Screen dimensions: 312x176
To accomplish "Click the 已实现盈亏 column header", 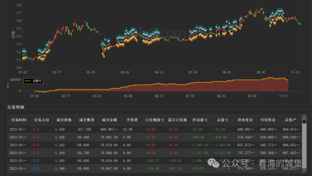I will pos(155,120).
